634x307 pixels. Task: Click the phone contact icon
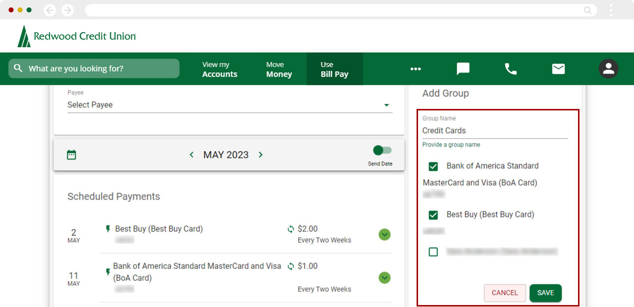coord(511,69)
